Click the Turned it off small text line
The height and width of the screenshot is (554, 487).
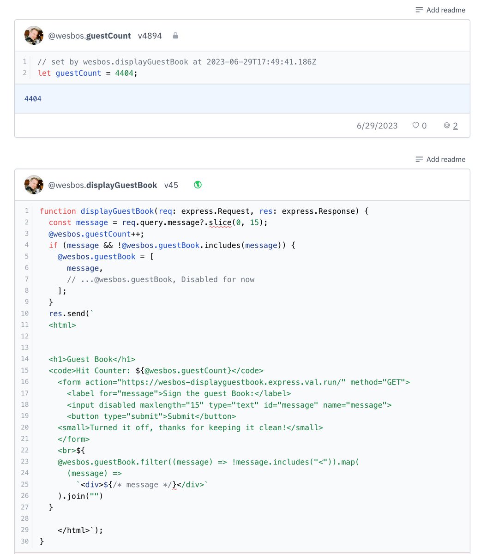click(x=190, y=428)
